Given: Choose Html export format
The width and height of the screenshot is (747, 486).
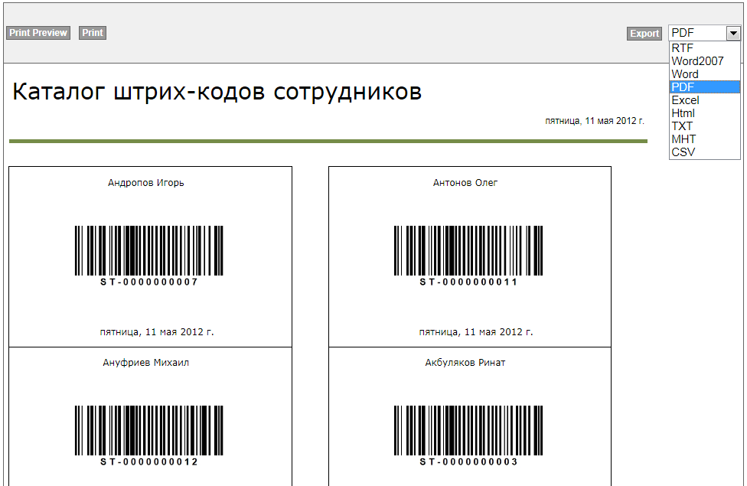Looking at the screenshot, I should (x=705, y=113).
